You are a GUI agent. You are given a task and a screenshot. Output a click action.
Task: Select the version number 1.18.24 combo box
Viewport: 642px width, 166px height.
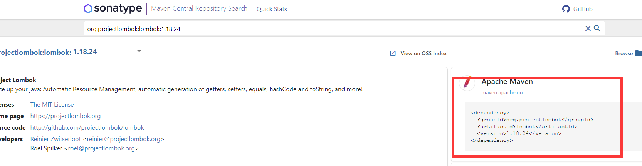[x=108, y=52]
